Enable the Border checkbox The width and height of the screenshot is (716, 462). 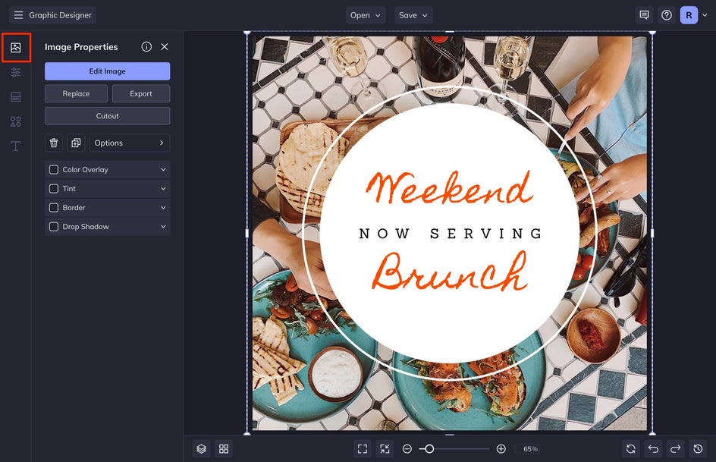pos(54,208)
